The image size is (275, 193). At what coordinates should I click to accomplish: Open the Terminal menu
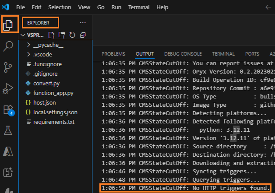click(139, 7)
